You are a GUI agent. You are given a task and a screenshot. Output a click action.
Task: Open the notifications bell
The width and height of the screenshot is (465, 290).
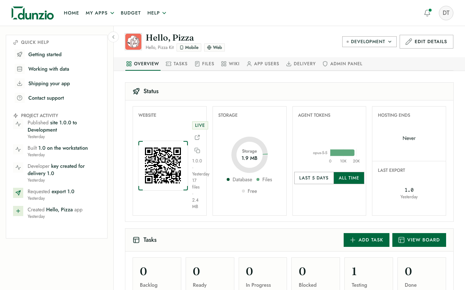tap(427, 13)
